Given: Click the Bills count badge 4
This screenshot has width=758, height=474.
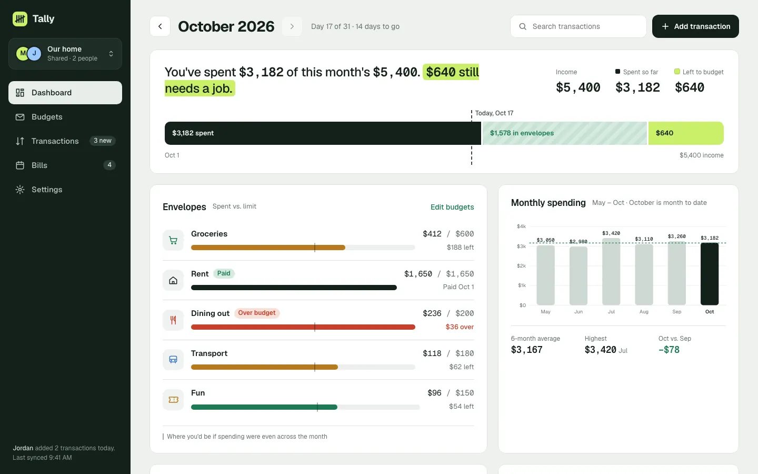Looking at the screenshot, I should (x=109, y=165).
